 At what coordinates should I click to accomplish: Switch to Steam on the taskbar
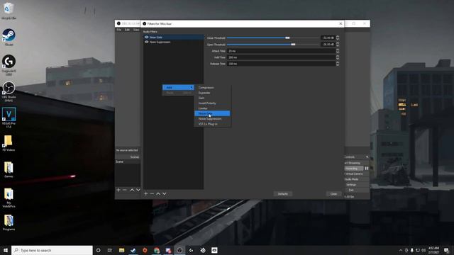pos(133,250)
